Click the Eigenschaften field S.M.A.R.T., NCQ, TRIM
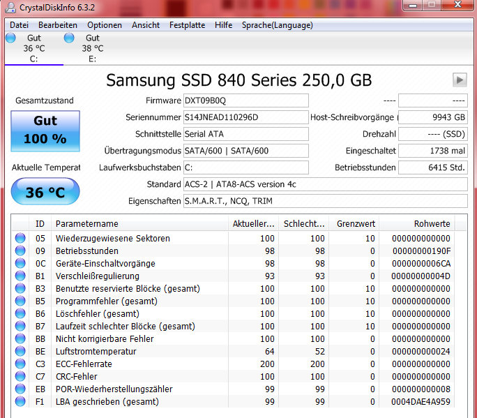This screenshot has height=418, width=477. (x=326, y=201)
